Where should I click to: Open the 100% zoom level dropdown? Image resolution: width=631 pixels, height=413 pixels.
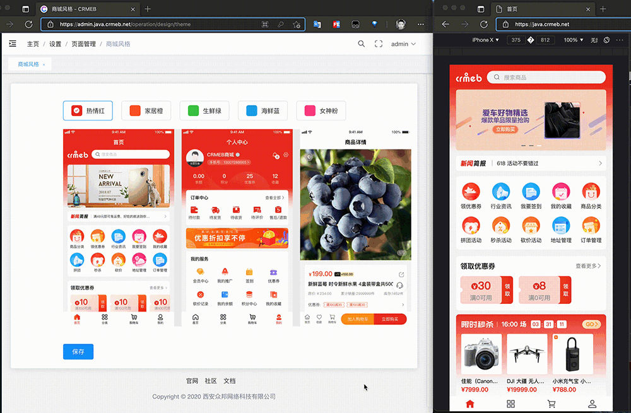pos(572,39)
